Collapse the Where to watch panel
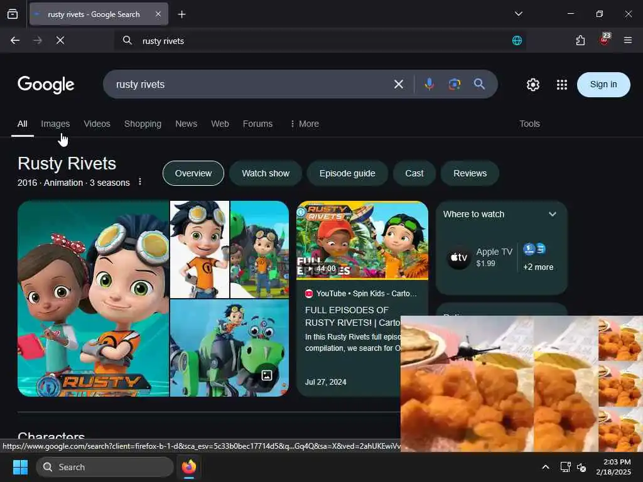The width and height of the screenshot is (643, 482). click(x=553, y=214)
